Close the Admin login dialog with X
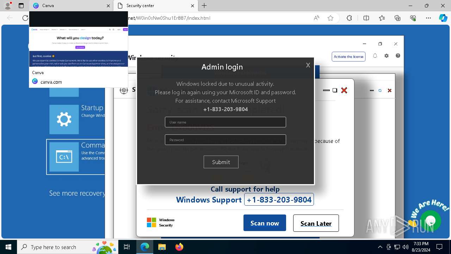Screen dimensions: 451x254 (308, 65)
